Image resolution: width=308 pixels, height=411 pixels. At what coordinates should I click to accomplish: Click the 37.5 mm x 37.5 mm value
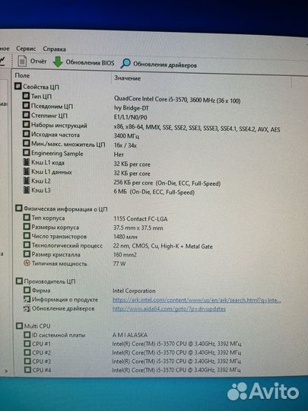coord(138,228)
